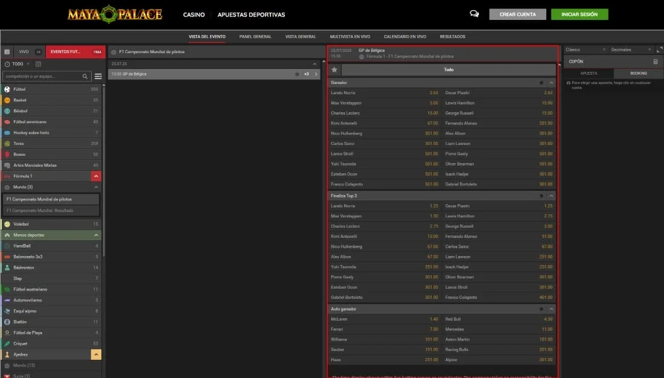
Task: Open the live chat speech bubble icon
Action: (474, 14)
